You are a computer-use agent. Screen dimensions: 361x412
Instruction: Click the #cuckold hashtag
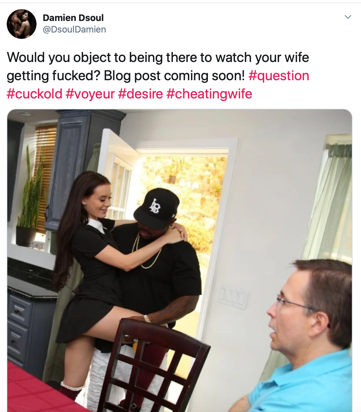35,94
